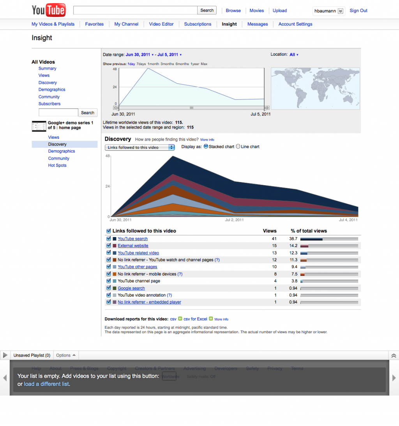This screenshot has width=399, height=426.
Task: Expand playlist bar with double-chevron icon
Action: tap(394, 355)
